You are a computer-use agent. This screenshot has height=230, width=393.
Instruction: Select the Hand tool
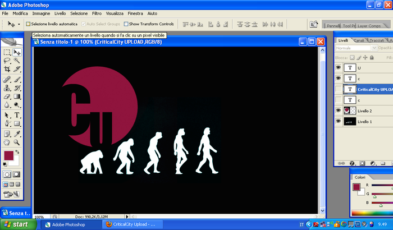coord(7,142)
